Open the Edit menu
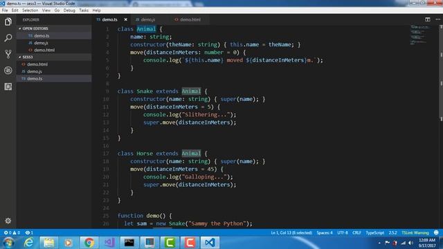 pyautogui.click(x=15, y=10)
